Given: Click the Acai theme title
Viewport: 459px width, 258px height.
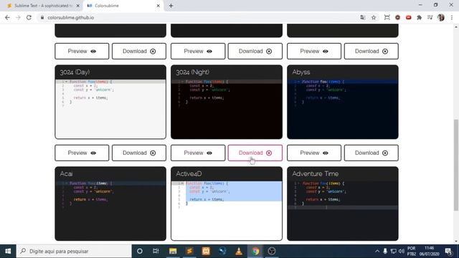Looking at the screenshot, I should (66, 173).
